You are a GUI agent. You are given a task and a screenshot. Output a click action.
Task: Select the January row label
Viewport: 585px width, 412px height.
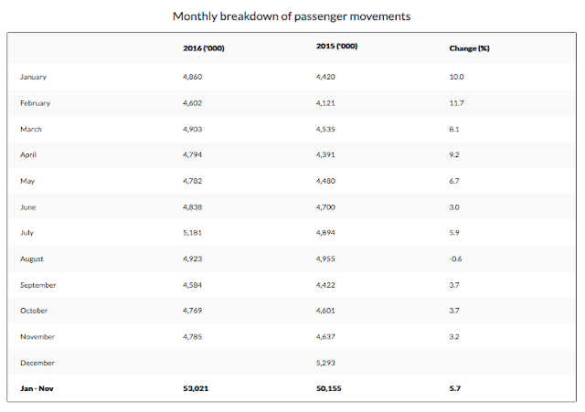point(33,77)
